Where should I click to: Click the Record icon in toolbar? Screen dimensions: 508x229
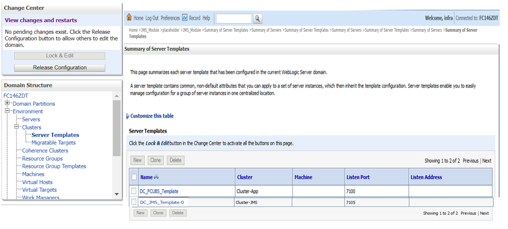pyautogui.click(x=185, y=18)
